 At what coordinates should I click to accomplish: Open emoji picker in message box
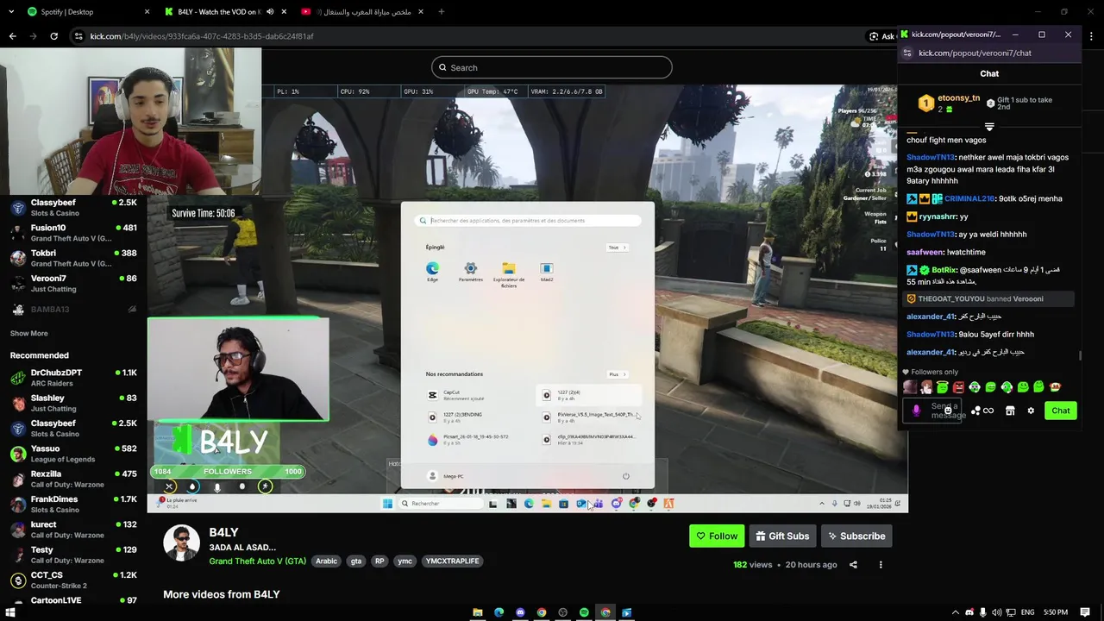tap(947, 411)
